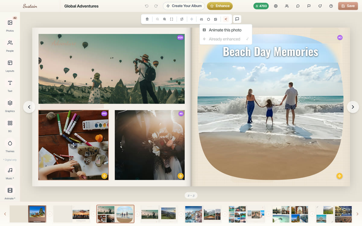Select the Text tool in sidebar
The height and width of the screenshot is (226, 362).
tap(10, 86)
